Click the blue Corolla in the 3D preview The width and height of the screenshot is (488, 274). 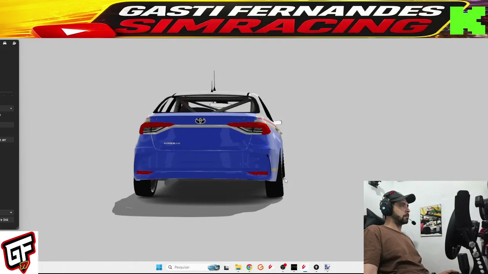[x=209, y=145]
